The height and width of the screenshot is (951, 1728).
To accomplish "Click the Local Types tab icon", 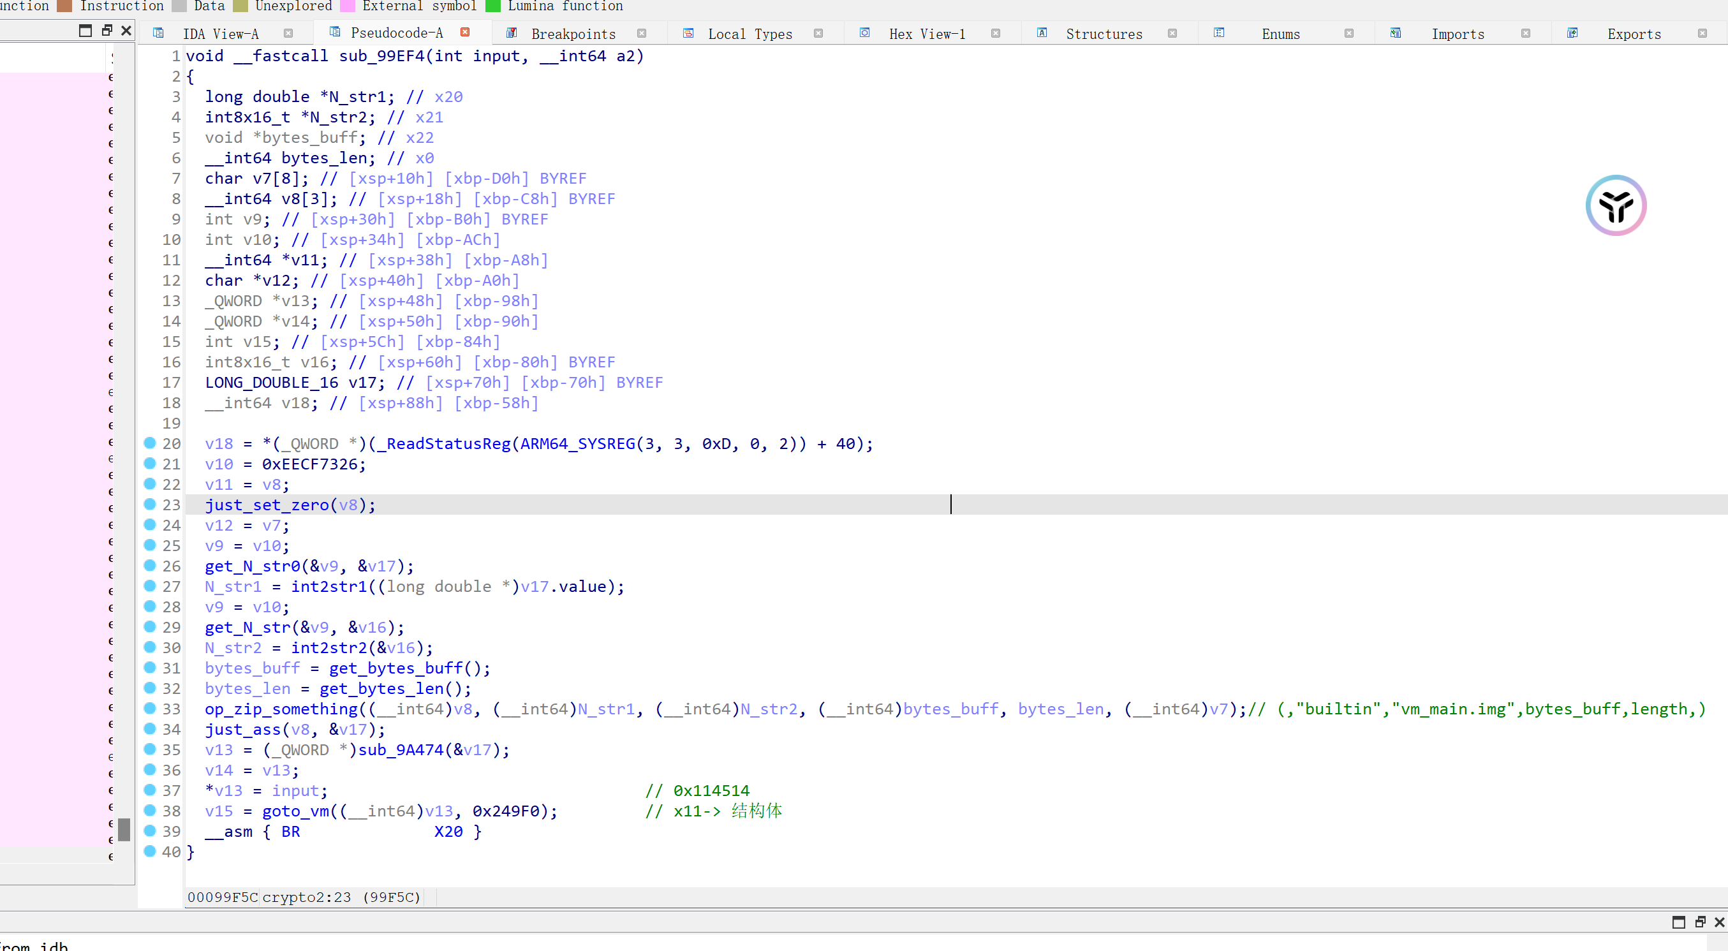I will [x=688, y=33].
